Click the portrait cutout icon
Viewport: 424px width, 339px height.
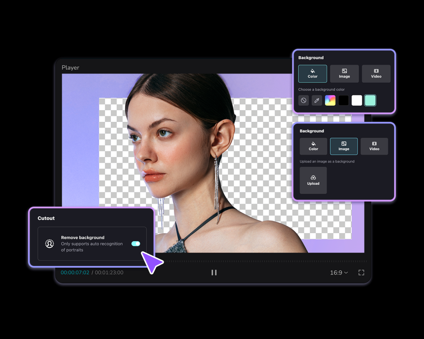click(x=49, y=244)
